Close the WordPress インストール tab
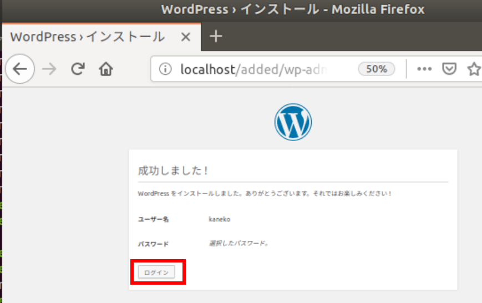This screenshot has height=303, width=482. point(186,37)
